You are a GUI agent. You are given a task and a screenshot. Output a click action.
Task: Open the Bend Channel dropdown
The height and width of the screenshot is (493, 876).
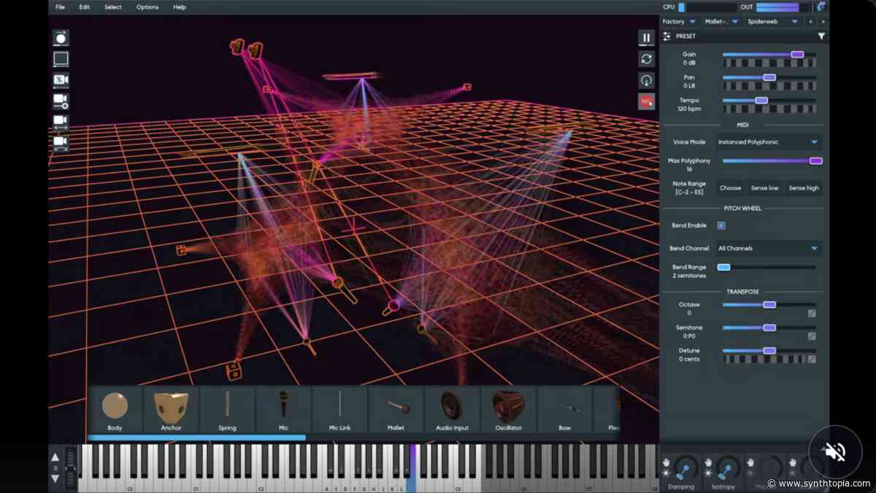(x=769, y=248)
